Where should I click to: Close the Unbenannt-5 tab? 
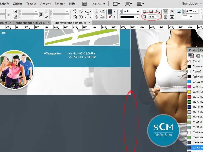(48, 23)
